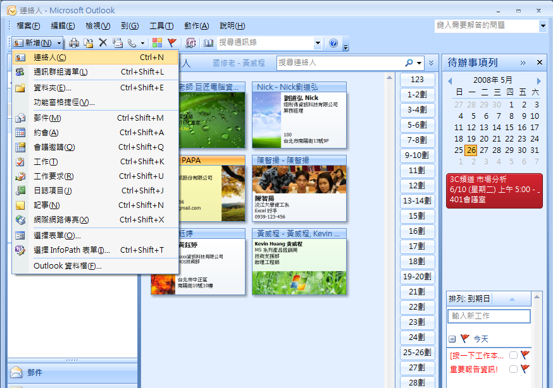Screen dimensions: 553x388
Task: Click the magnifier in the 搜尋連絡人 box
Action: tap(409, 63)
